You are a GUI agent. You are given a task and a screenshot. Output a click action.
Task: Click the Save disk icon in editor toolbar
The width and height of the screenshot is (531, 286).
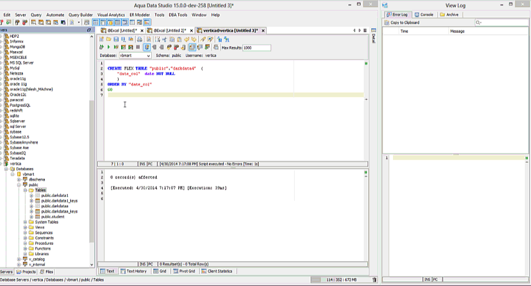(x=116, y=39)
